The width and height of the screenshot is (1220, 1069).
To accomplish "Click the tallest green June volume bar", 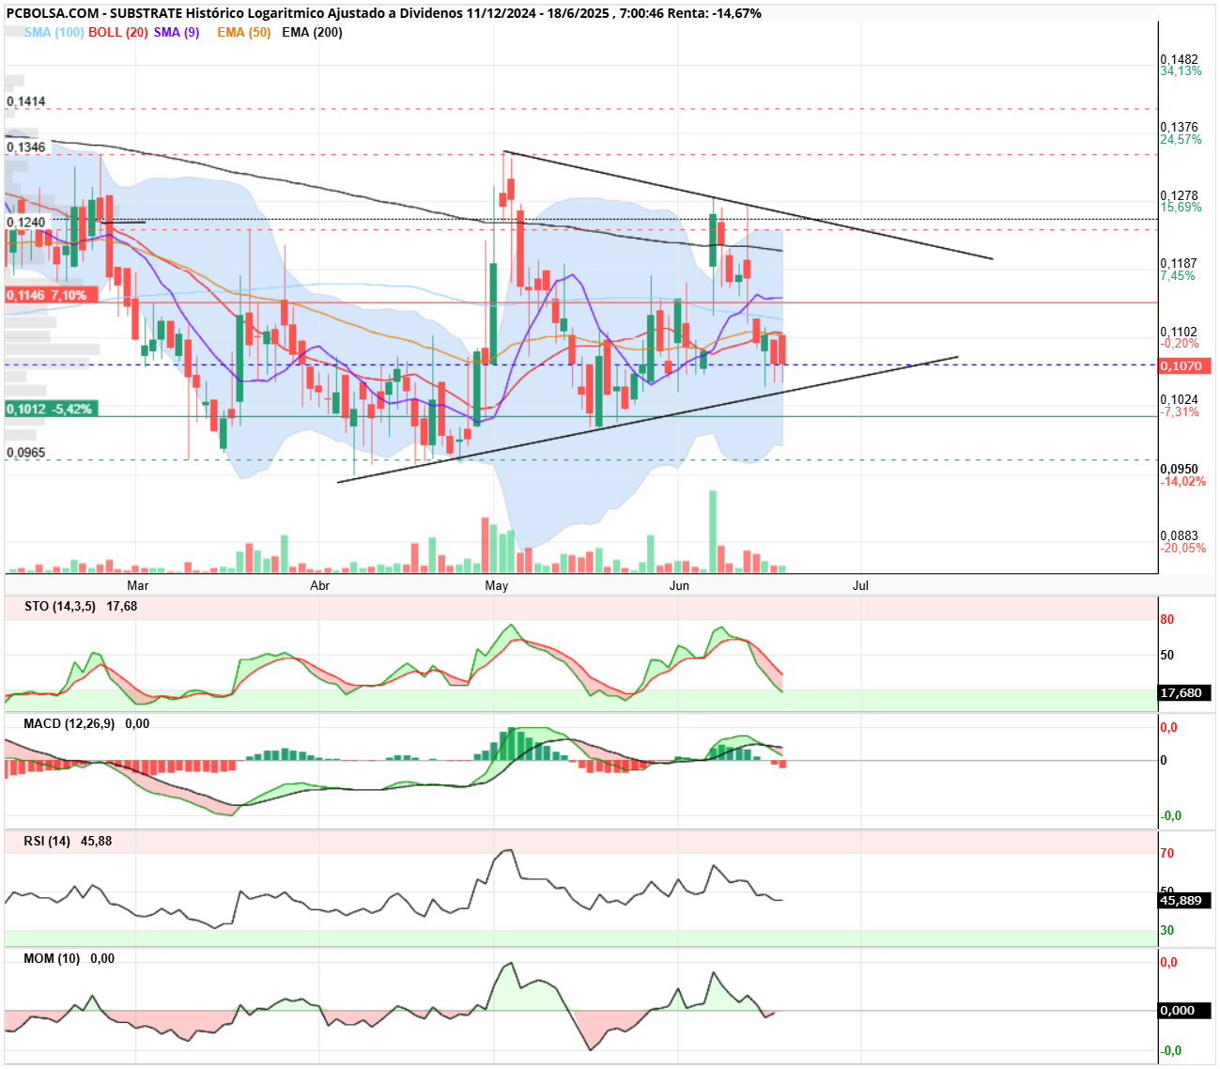I will [x=713, y=531].
